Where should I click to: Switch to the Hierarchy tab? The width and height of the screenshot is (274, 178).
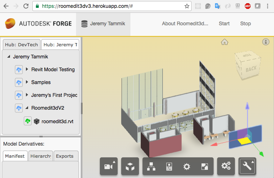(x=41, y=156)
